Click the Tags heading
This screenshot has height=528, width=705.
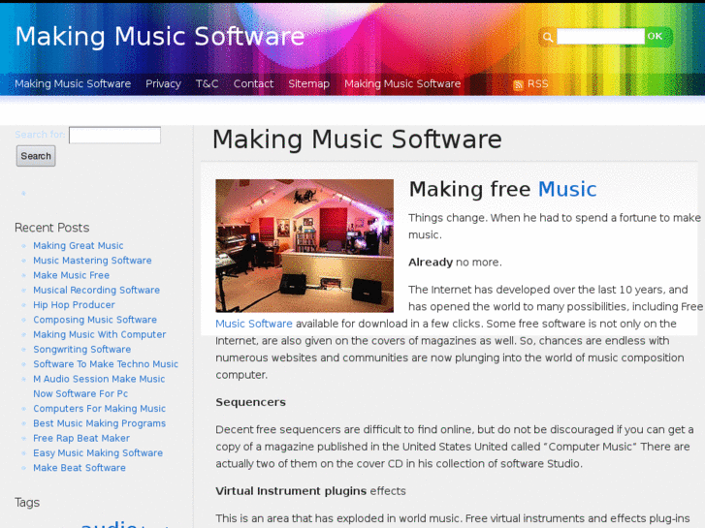pyautogui.click(x=27, y=503)
